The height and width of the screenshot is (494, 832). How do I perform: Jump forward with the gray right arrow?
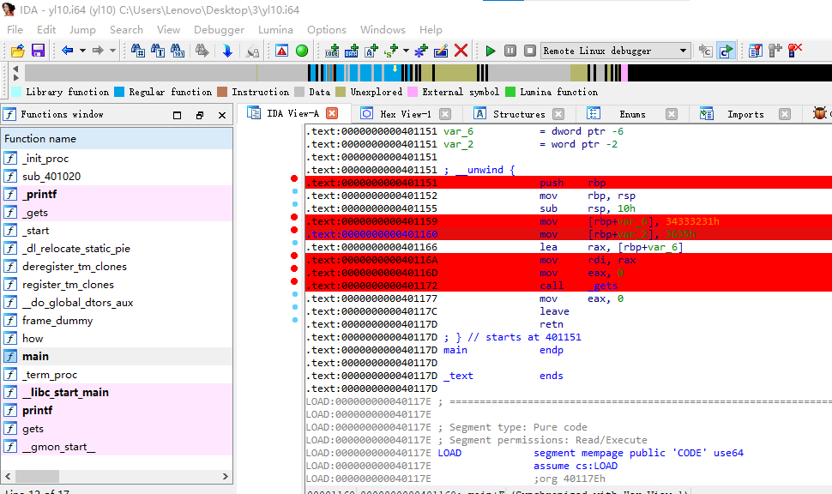tap(98, 51)
